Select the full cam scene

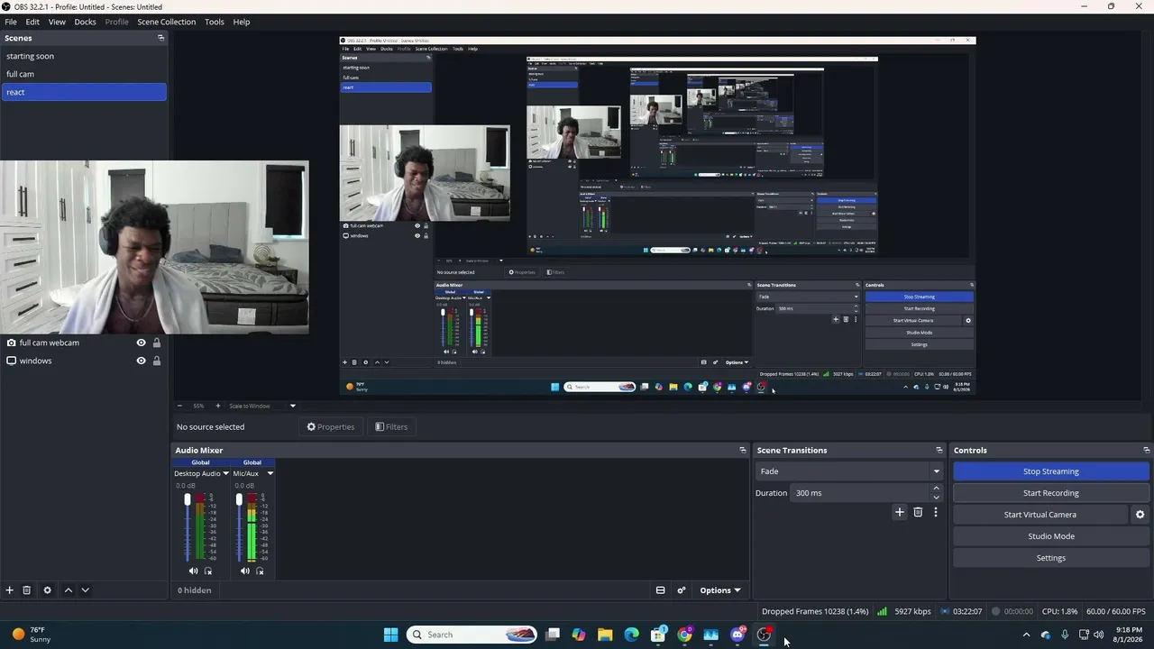[x=84, y=74]
